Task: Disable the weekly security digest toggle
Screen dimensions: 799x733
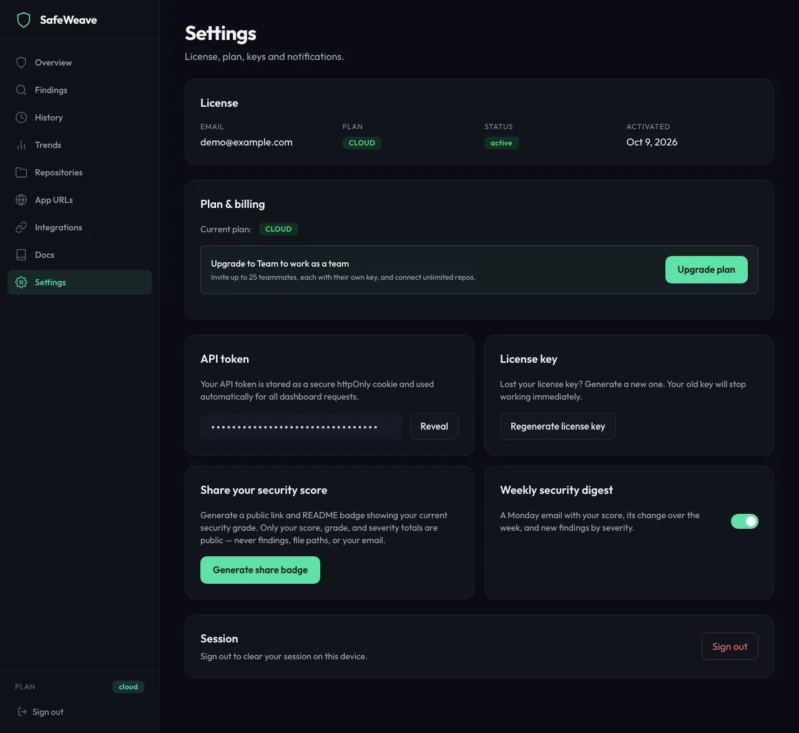Action: [x=745, y=521]
